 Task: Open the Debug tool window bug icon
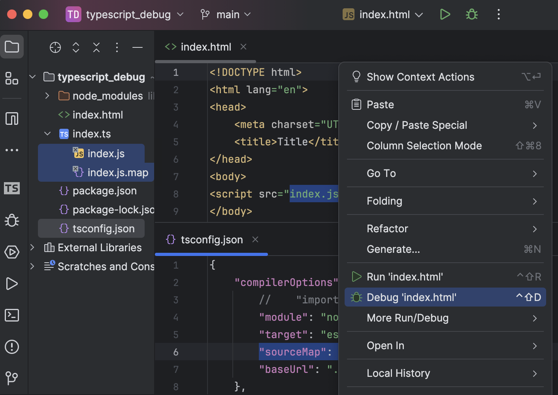tap(11, 220)
